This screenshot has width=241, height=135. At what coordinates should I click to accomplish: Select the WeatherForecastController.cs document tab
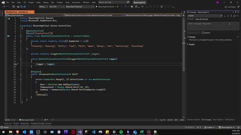coord(19,12)
